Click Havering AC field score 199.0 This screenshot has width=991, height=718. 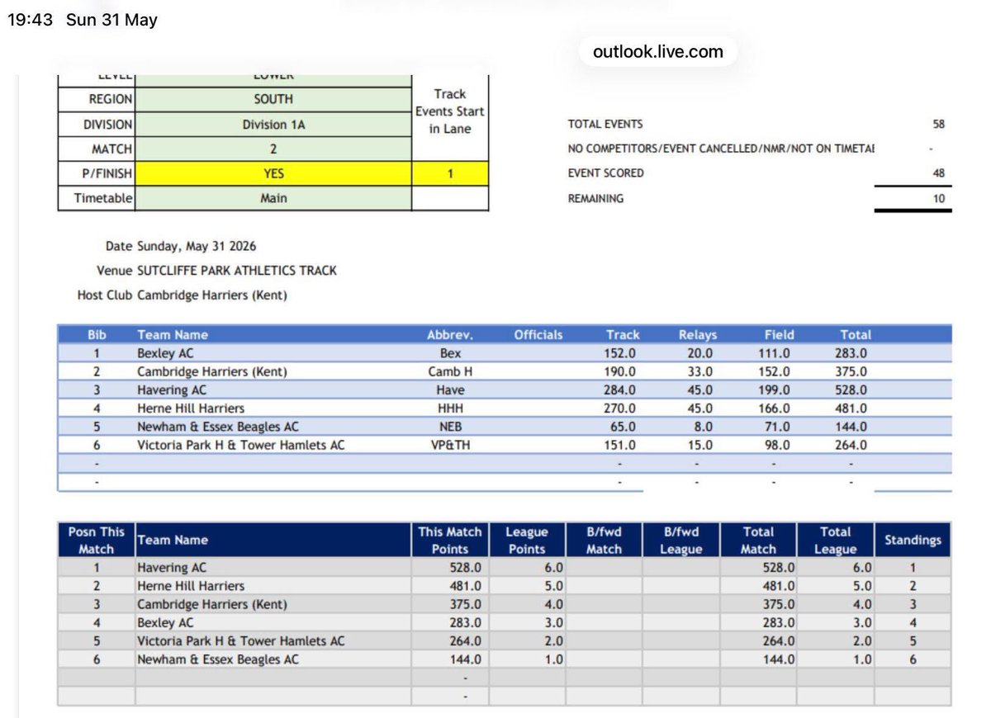coord(775,390)
